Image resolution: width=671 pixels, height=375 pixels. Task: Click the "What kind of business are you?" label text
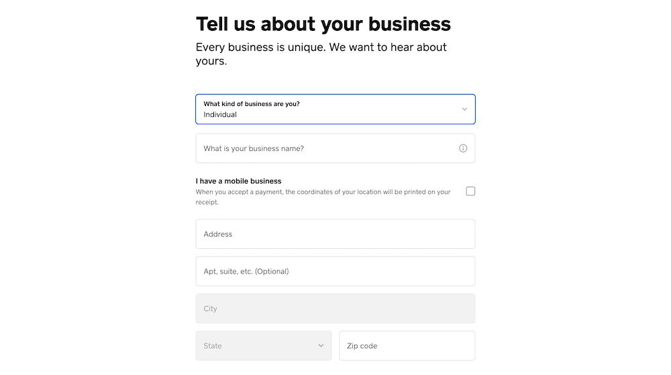pos(252,104)
